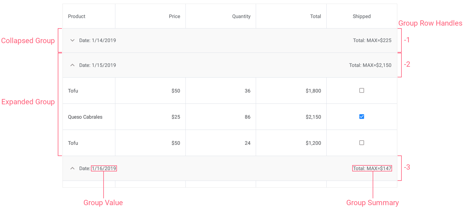
Task: Collapse the Date: 1/15/2019 group chevron
Action: tap(73, 65)
